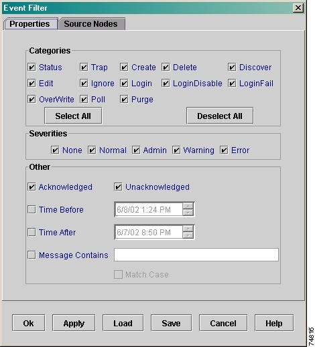Toggle the Ignore category checkbox
Image resolution: width=315 pixels, height=347 pixels.
(84, 84)
